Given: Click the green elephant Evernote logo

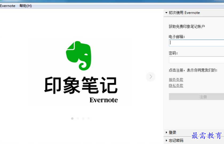Looking at the screenshot, I should click(x=79, y=56).
